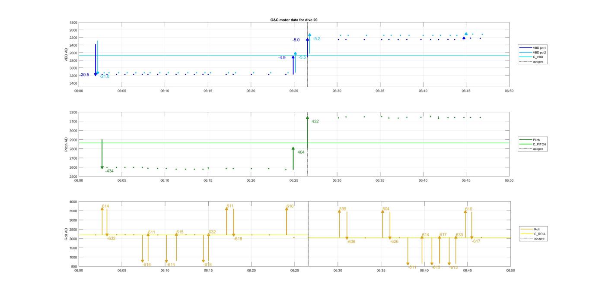The height and width of the screenshot is (299, 605).
Task: Click the "Roll AD" y-axis label
Action: (x=66, y=234)
